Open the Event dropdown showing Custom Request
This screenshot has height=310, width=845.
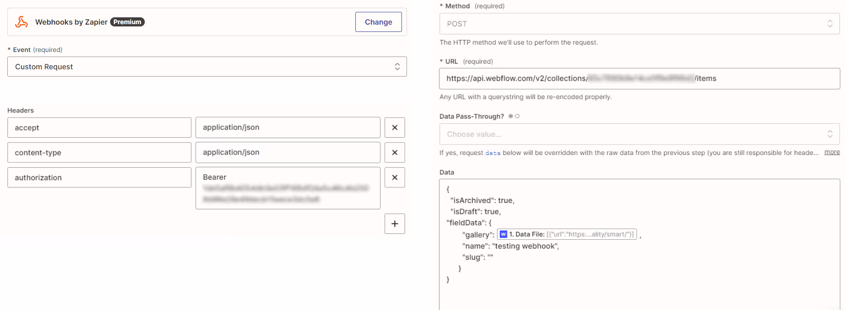tap(207, 67)
